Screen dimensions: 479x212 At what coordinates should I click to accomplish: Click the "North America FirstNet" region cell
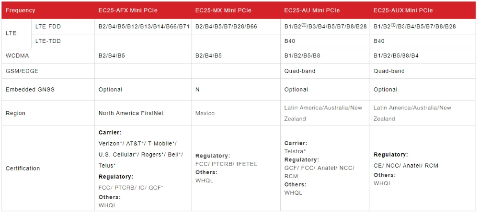131,113
